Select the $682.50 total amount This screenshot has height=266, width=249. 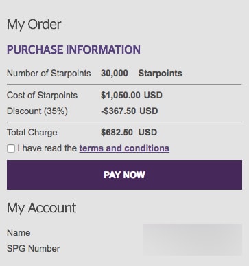[x=117, y=133]
